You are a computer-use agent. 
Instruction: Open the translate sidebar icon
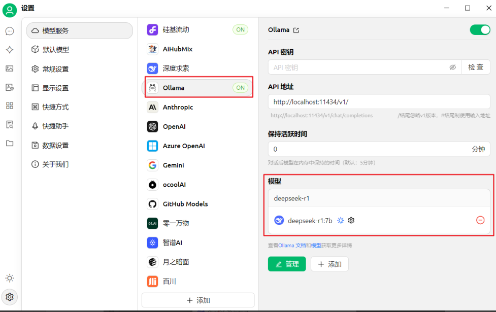(10, 87)
